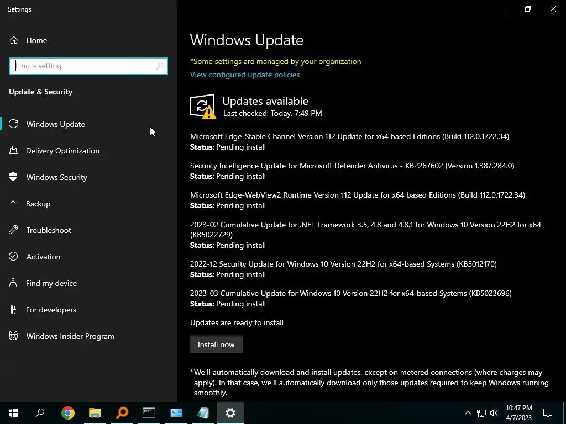Image resolution: width=566 pixels, height=424 pixels.
Task: Open the taskbar clock showing 10:47 PM
Action: (x=518, y=413)
